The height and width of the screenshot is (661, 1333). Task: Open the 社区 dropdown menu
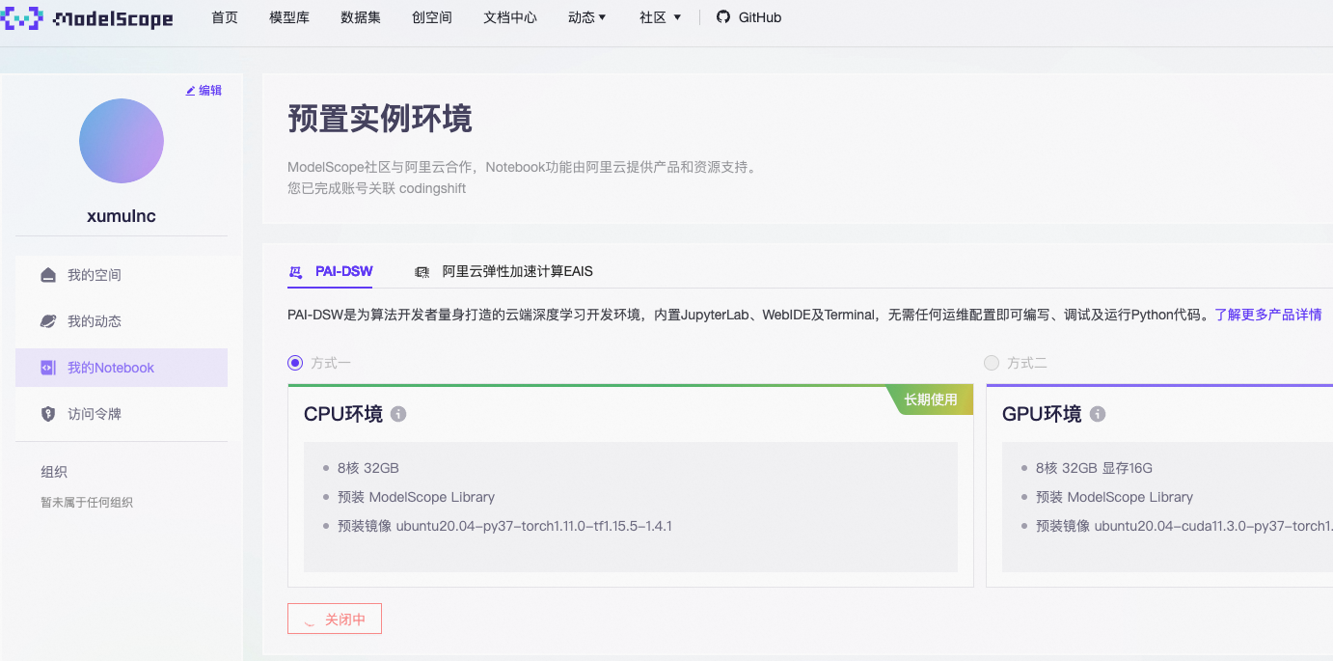[659, 16]
